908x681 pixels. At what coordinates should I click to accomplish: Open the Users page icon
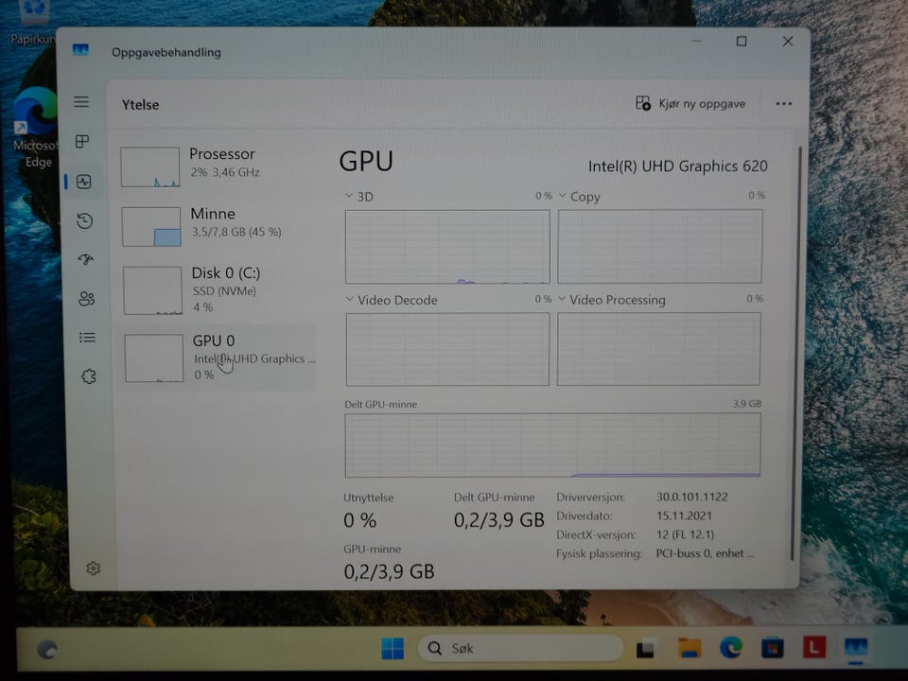tap(86, 298)
